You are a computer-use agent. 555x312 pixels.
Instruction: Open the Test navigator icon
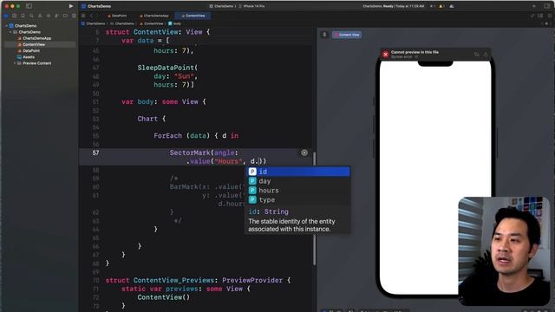(49, 16)
